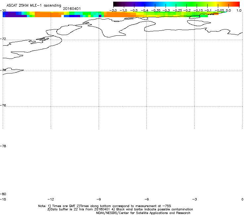The image size is (245, 215).
Task: Click the -3.0 color scale label
Action: click(113, 11)
